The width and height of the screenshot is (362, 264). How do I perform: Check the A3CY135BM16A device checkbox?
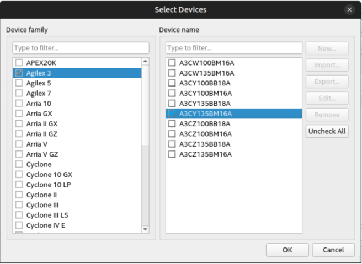172,114
